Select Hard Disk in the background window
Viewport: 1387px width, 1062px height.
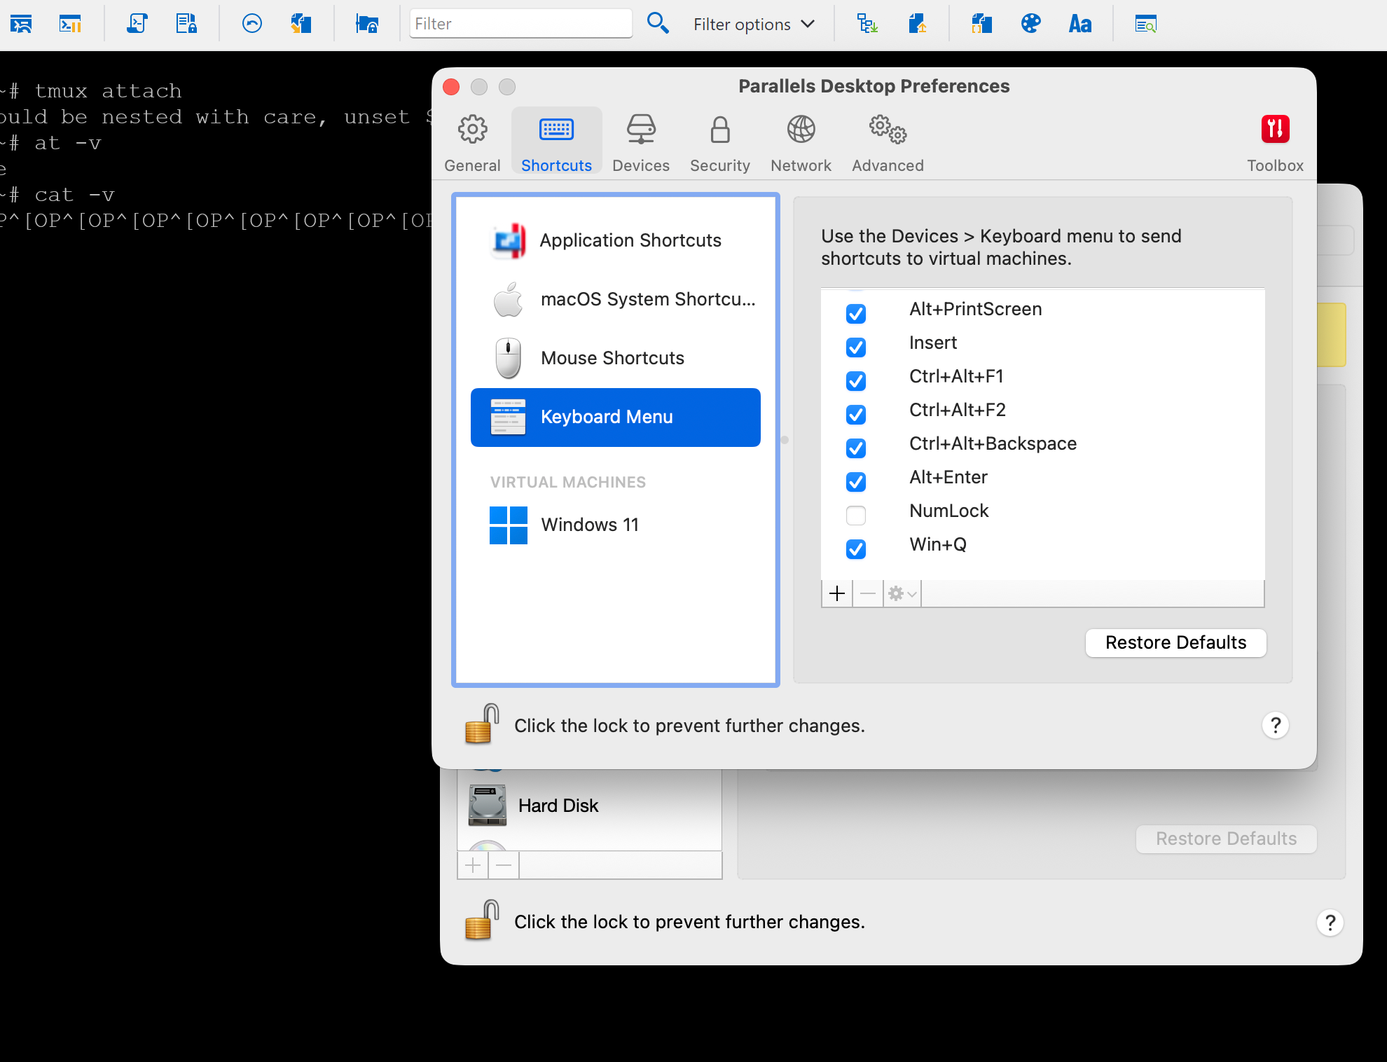(x=590, y=806)
